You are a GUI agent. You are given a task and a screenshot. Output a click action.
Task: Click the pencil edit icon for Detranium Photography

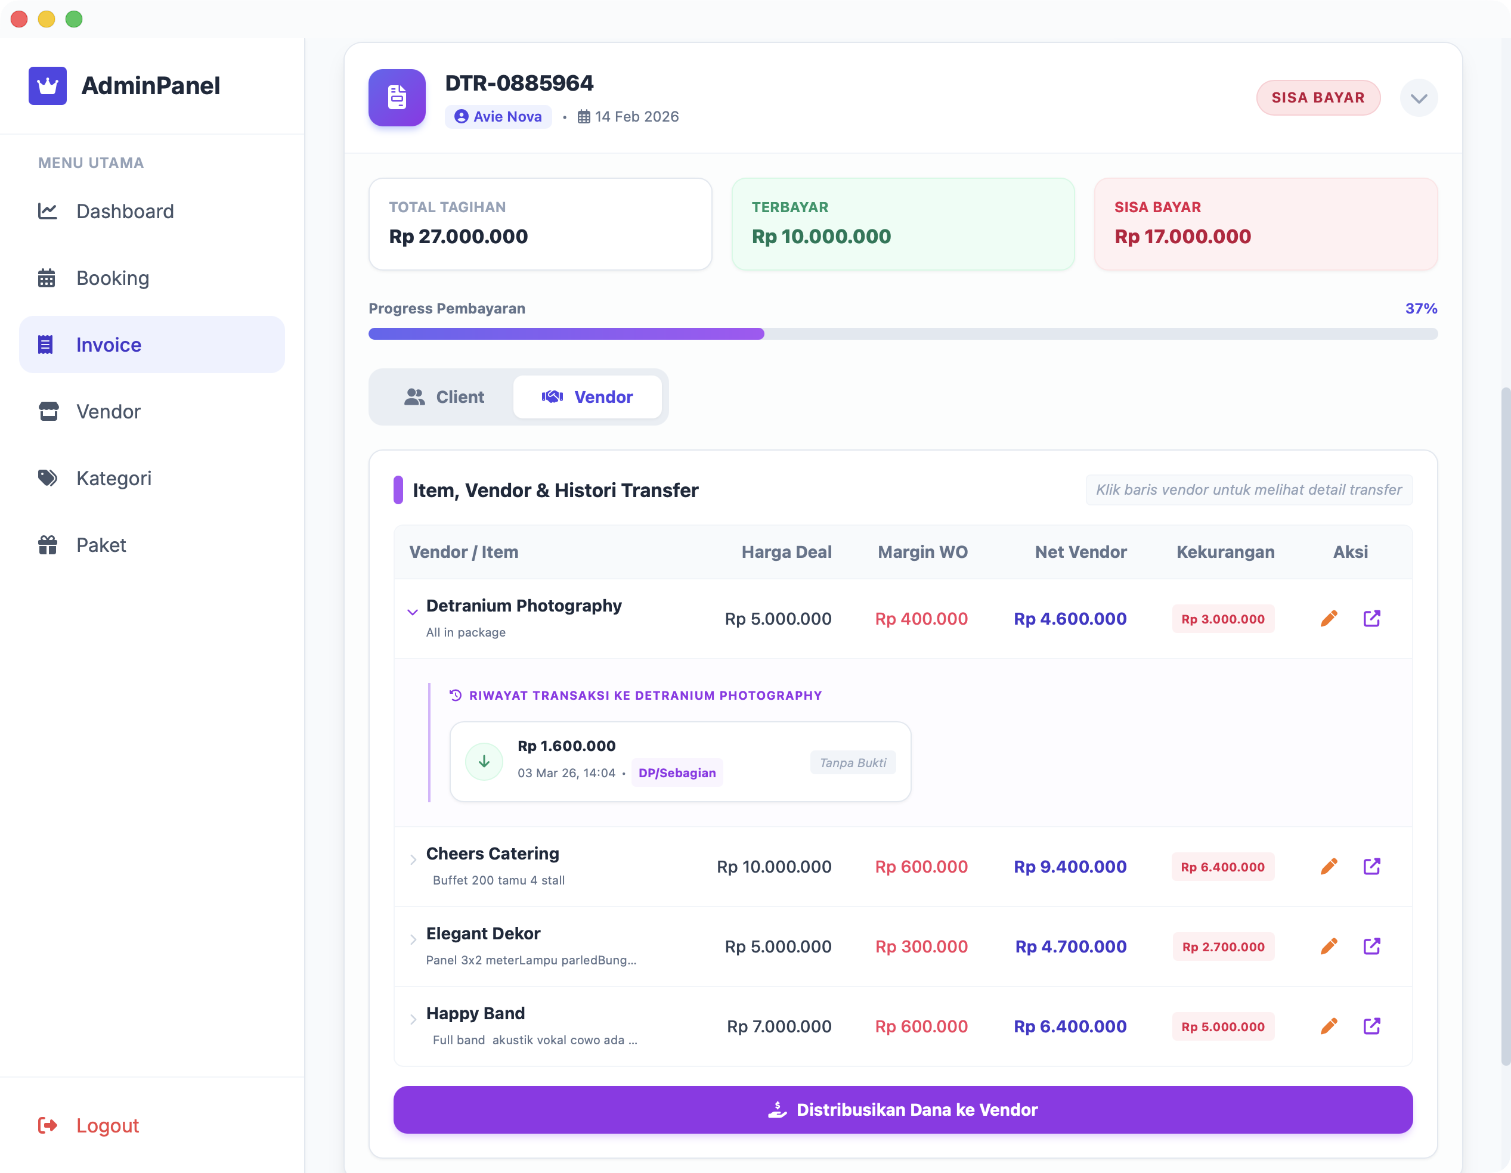tap(1329, 618)
